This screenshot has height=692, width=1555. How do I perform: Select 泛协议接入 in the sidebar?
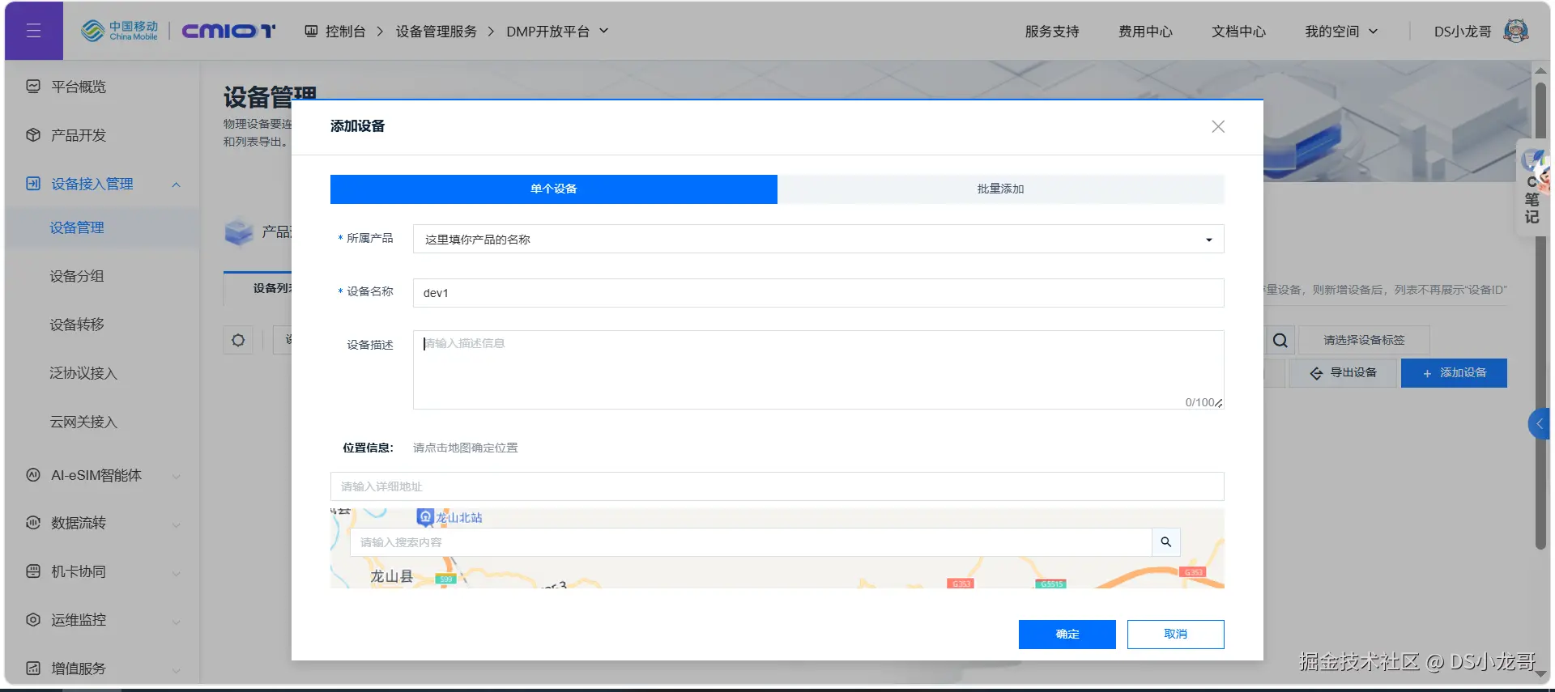(83, 373)
